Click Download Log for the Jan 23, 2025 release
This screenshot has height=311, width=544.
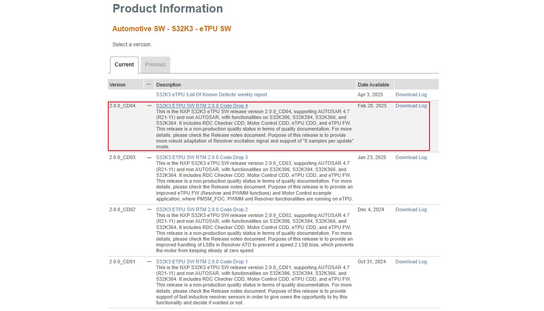point(411,158)
